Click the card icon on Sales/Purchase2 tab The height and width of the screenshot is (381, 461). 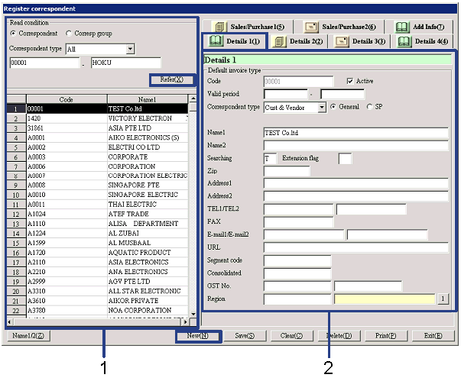tap(311, 27)
